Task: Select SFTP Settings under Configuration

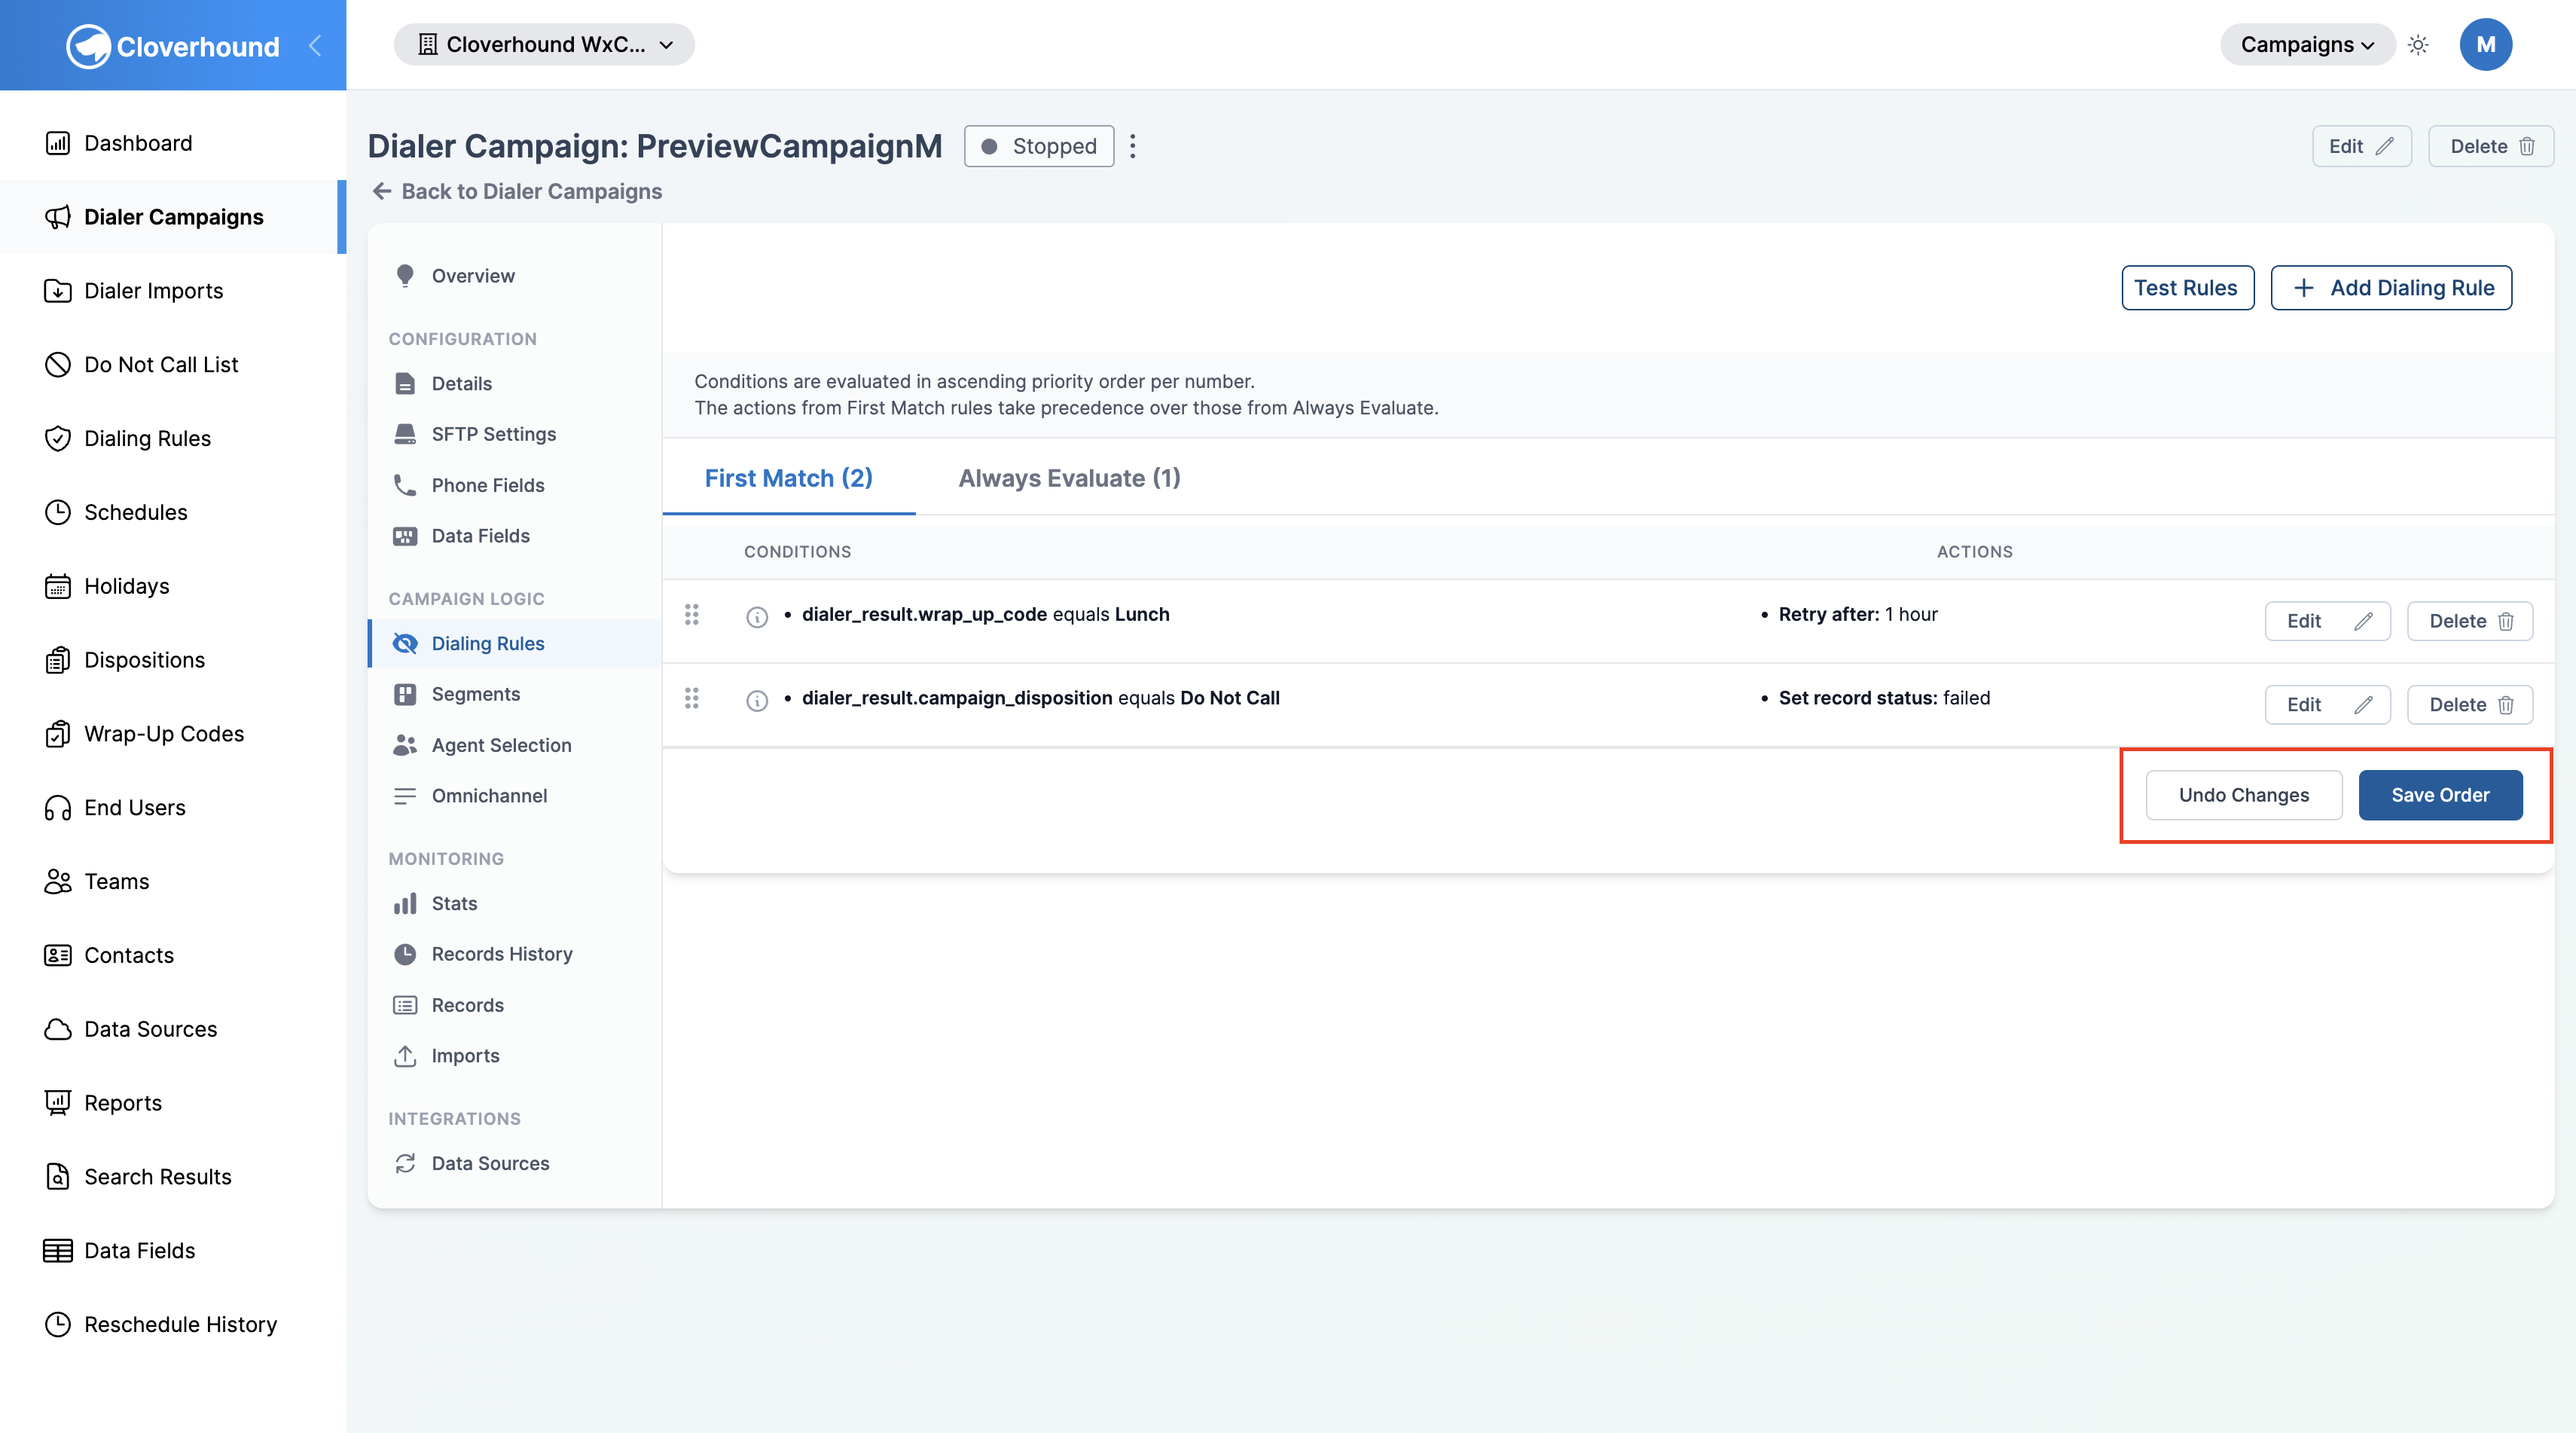Action: (x=515, y=434)
